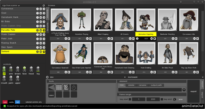Click info icon under Animation Exporting
This screenshot has height=109, width=205.
coord(137,39)
